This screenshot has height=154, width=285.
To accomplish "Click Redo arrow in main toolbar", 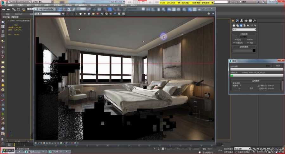I will pyautogui.click(x=8, y=9).
